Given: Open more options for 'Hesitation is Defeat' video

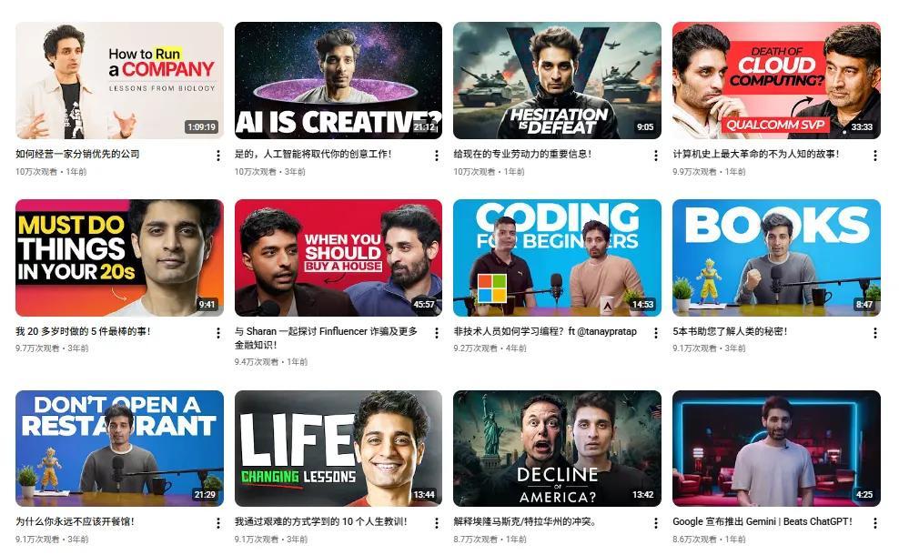Looking at the screenshot, I should [x=656, y=156].
